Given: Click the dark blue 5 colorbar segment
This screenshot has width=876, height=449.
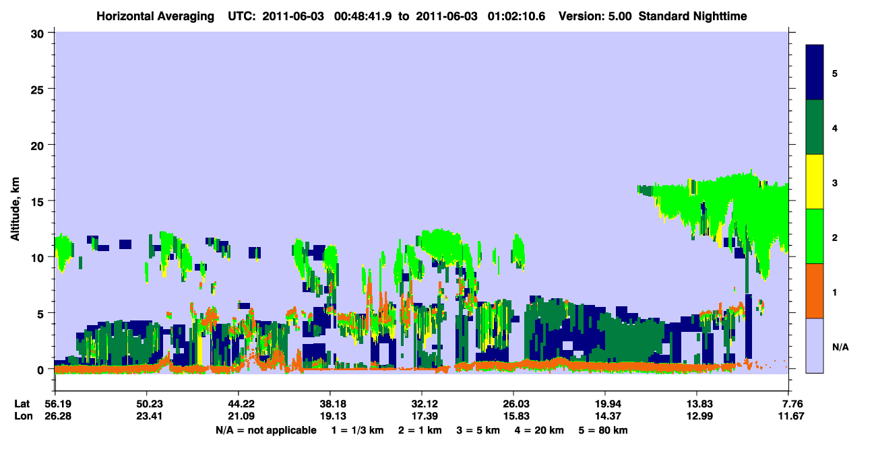Looking at the screenshot, I should click(815, 72).
